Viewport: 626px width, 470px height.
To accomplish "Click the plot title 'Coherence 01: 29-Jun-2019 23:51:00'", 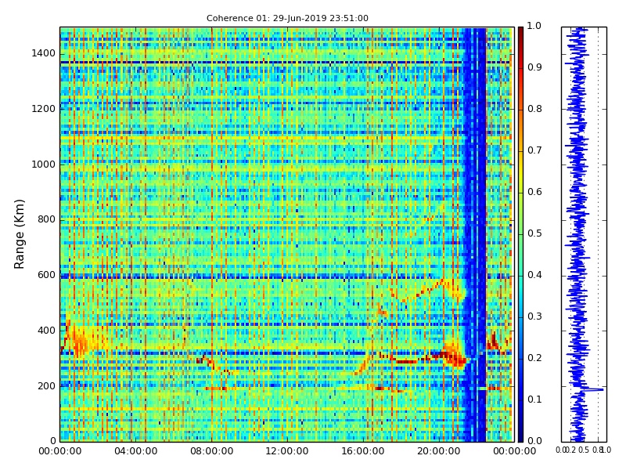I will coord(287,18).
